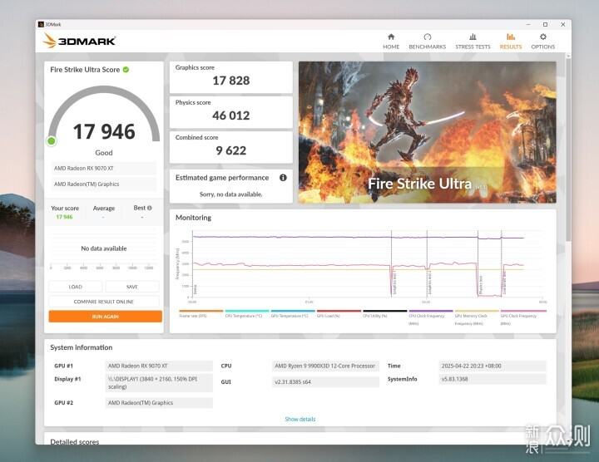Click the main score 17 946

(104, 131)
